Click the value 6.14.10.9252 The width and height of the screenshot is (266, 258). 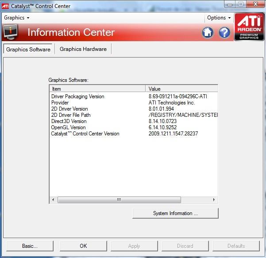coord(162,127)
